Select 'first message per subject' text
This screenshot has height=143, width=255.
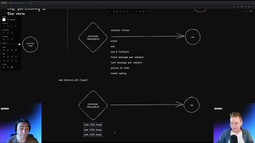[x=127, y=57]
